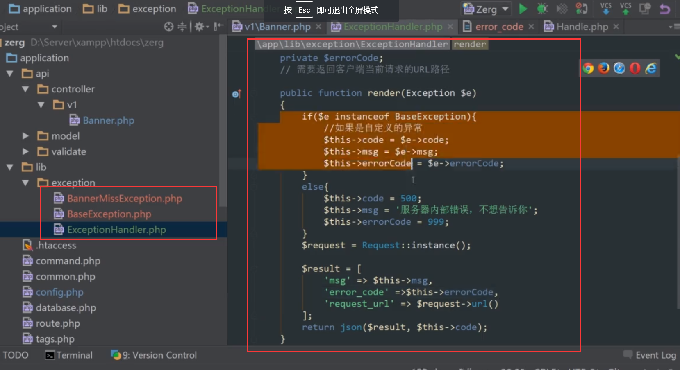This screenshot has width=680, height=370.
Task: Close the Handle.php tab
Action: click(x=616, y=27)
